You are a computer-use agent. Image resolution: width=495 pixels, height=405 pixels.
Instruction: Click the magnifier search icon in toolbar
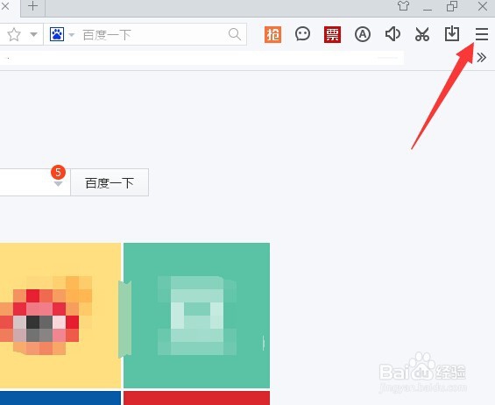pyautogui.click(x=235, y=34)
